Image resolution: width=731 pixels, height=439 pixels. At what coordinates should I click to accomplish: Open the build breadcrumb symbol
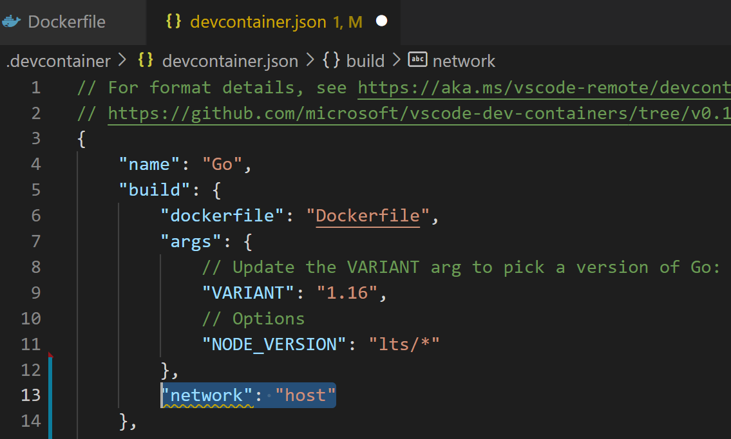click(365, 61)
